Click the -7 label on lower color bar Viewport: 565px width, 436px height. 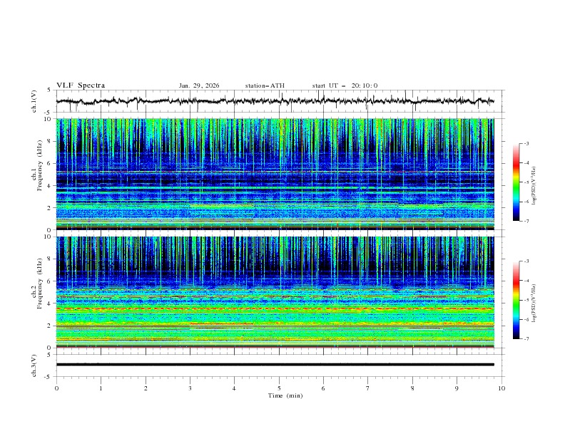(526, 339)
